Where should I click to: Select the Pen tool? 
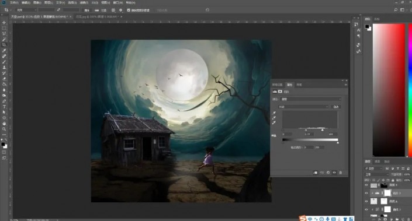4,101
